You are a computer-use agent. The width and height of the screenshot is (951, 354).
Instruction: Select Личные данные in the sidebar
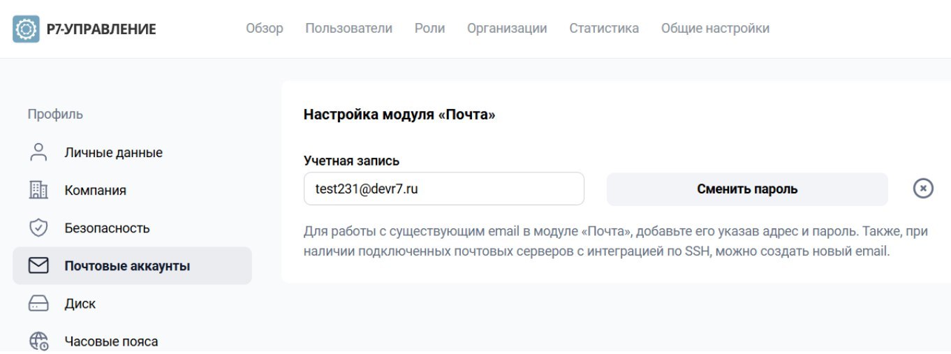click(x=113, y=152)
